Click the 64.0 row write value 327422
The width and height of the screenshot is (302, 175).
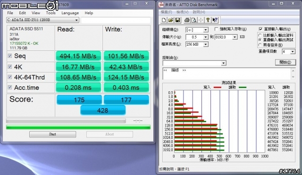click(273, 121)
